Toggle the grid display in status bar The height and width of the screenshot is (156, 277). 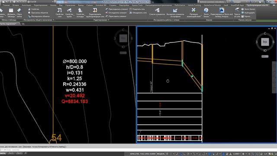pyautogui.click(x=167, y=154)
